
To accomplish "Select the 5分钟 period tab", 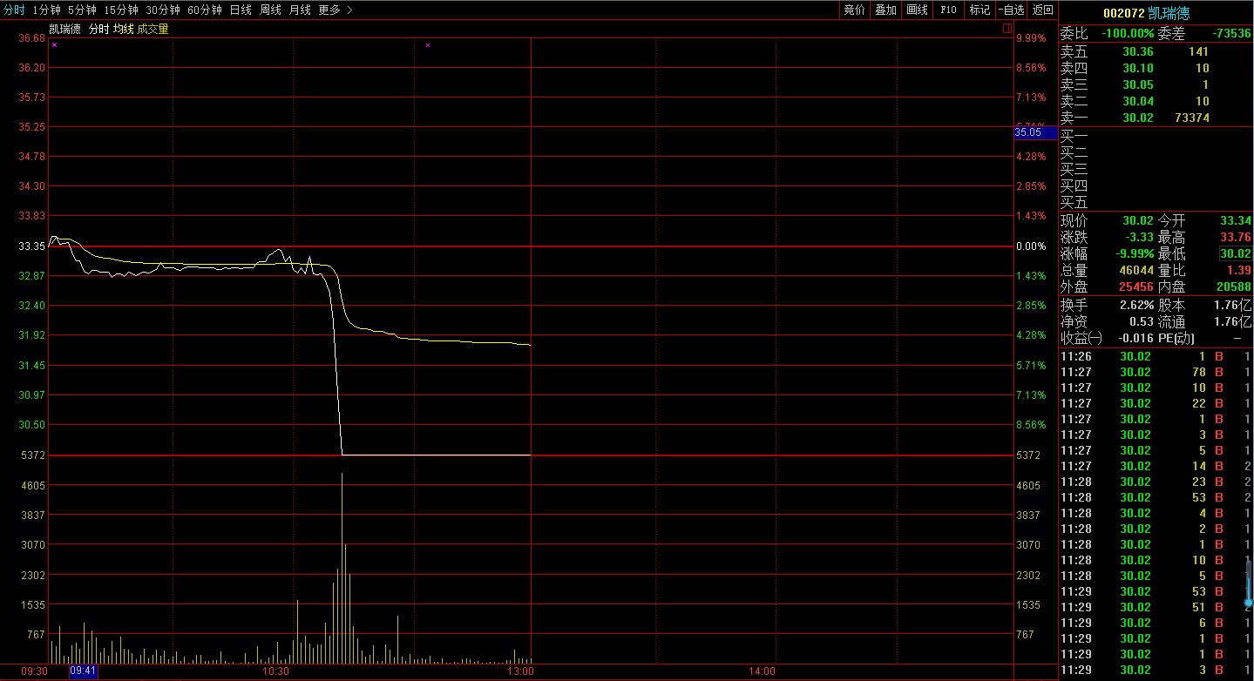I will click(82, 10).
